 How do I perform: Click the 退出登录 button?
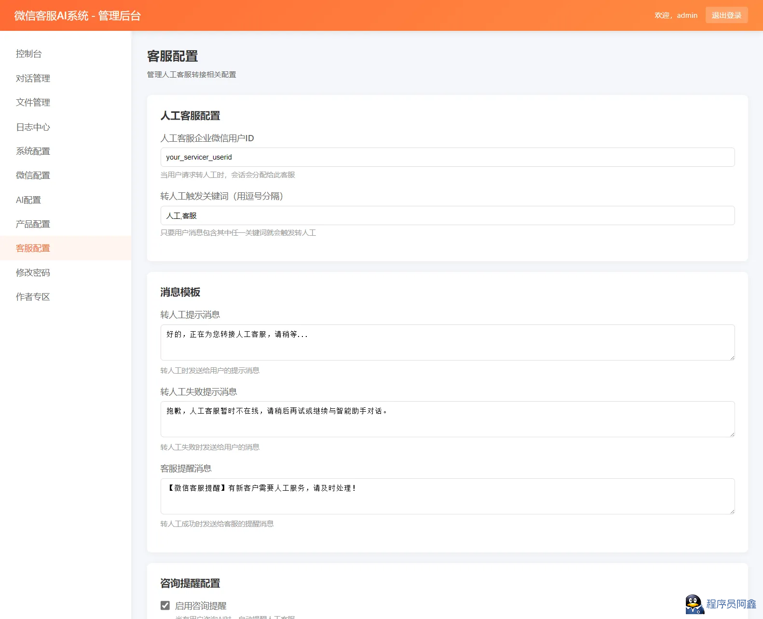(x=726, y=15)
